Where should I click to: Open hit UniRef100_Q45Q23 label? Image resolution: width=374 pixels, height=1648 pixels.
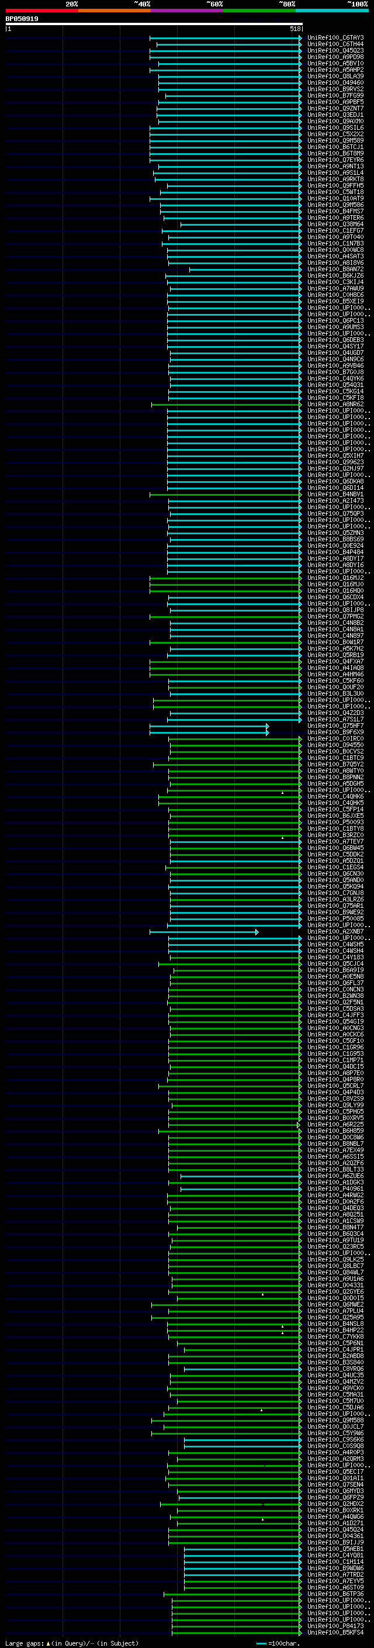click(335, 50)
